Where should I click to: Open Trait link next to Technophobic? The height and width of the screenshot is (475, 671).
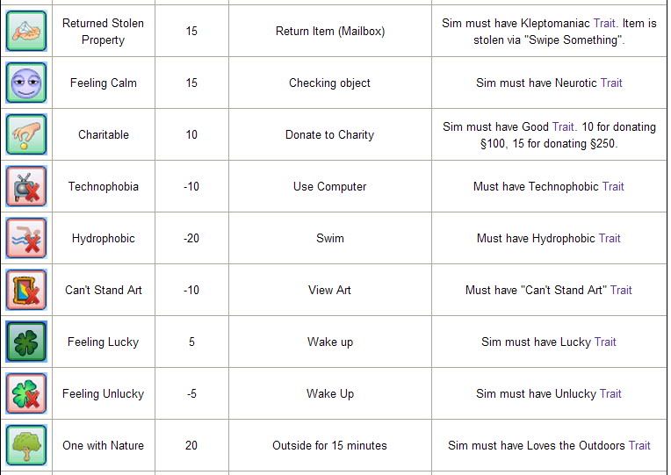613,186
